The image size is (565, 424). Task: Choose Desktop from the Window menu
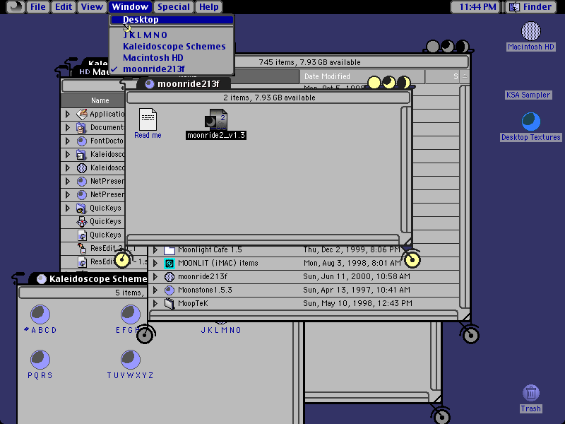click(x=172, y=20)
